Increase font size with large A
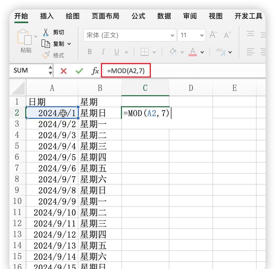The image size is (275, 269). point(213,35)
